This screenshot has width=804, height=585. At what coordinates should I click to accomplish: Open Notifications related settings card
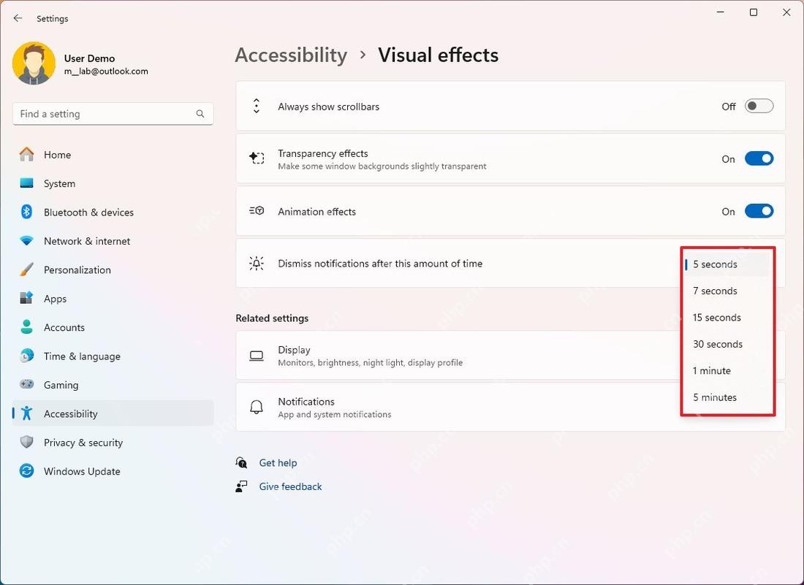coord(510,408)
